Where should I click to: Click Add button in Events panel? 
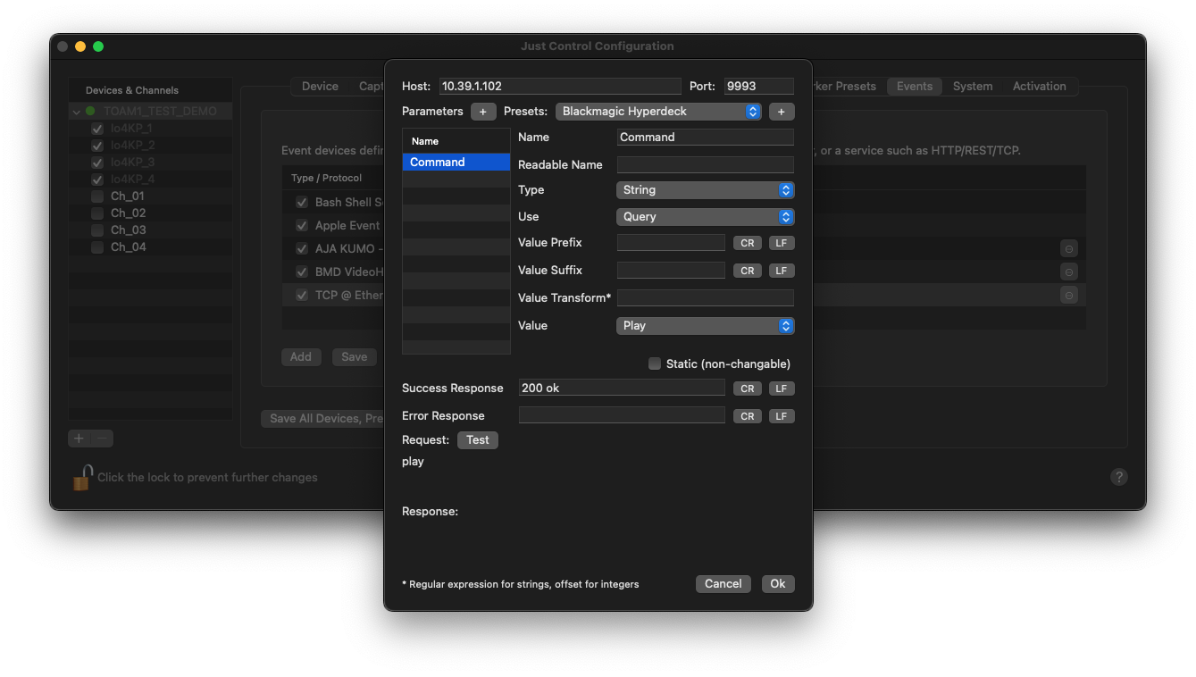pos(301,357)
